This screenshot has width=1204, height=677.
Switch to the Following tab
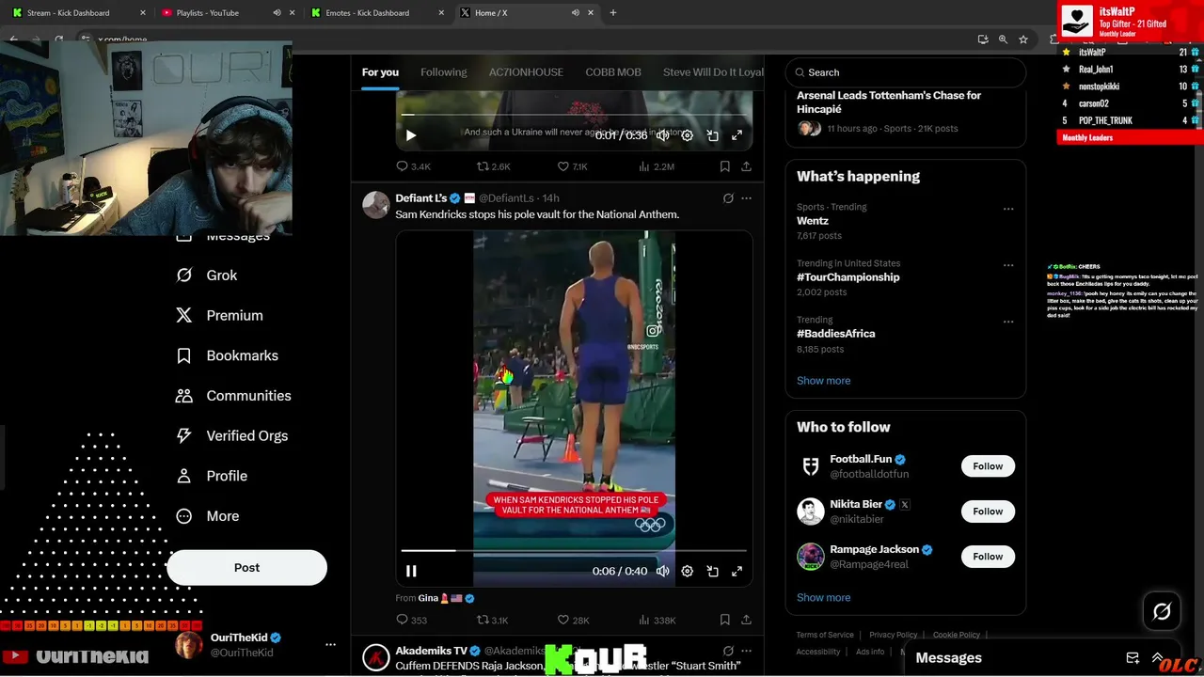[444, 72]
